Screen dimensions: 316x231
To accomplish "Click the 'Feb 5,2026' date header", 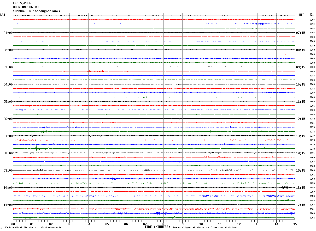I will [22, 3].
